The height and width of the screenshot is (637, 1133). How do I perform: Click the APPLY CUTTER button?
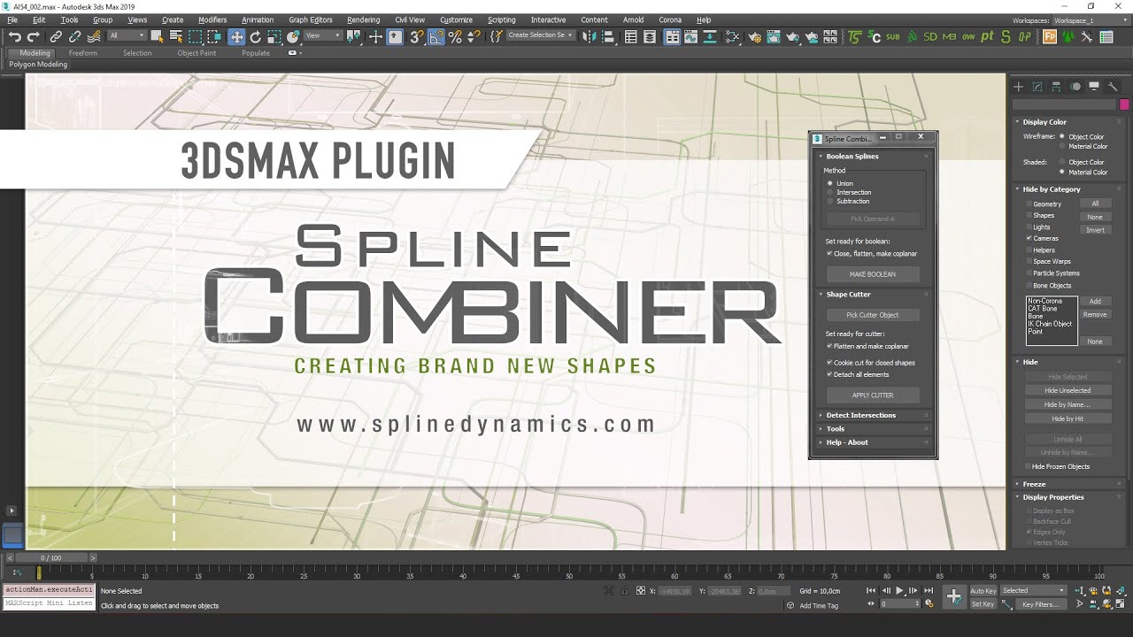[873, 395]
